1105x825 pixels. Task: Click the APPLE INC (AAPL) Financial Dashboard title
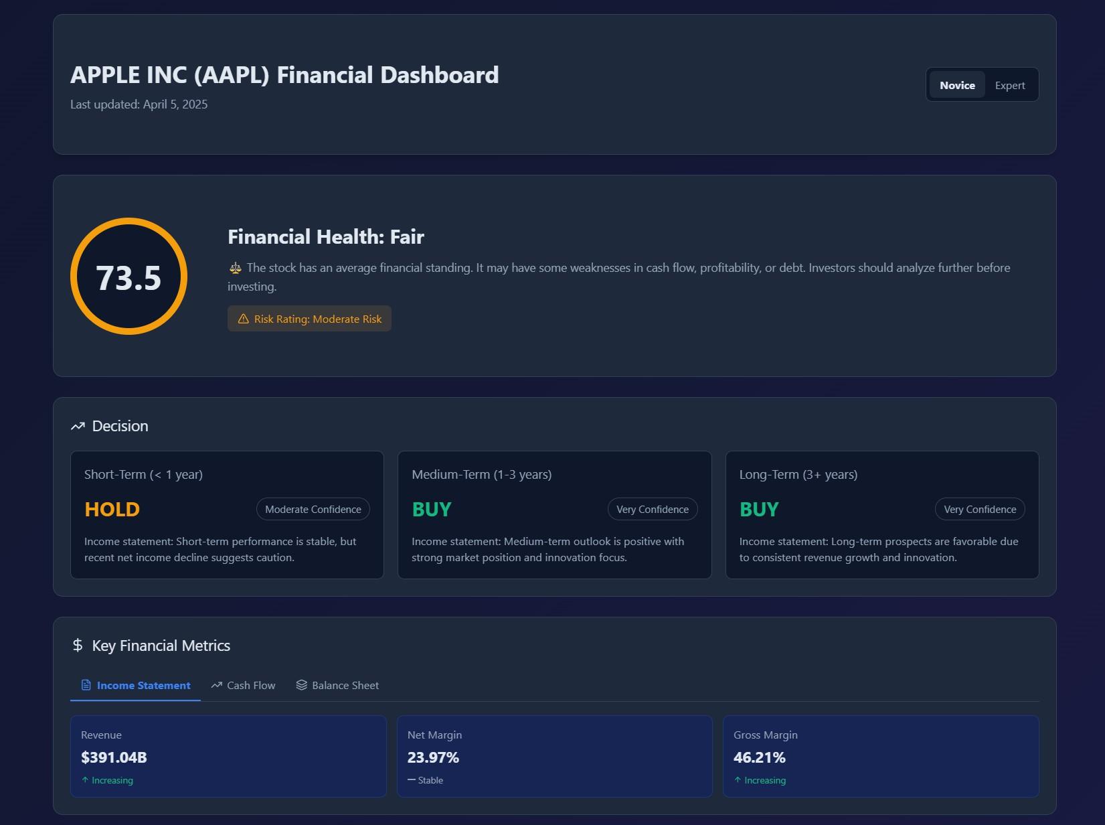pos(284,75)
